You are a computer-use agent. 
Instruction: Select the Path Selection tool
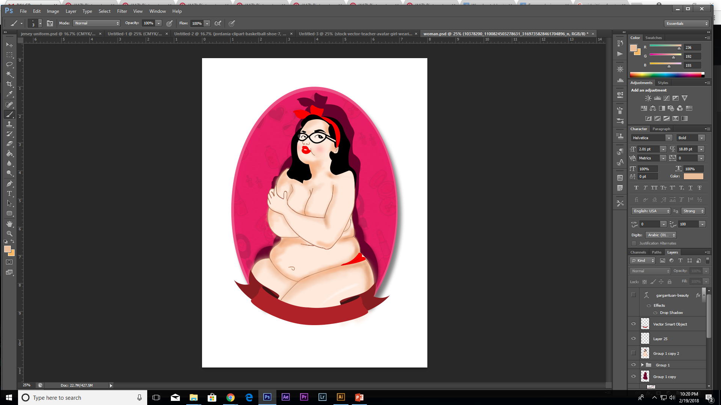click(x=9, y=203)
